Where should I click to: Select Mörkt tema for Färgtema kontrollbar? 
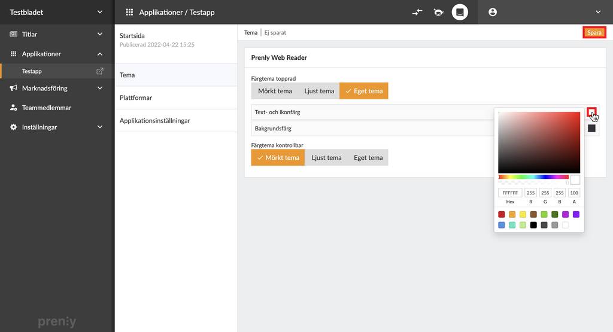pyautogui.click(x=278, y=158)
